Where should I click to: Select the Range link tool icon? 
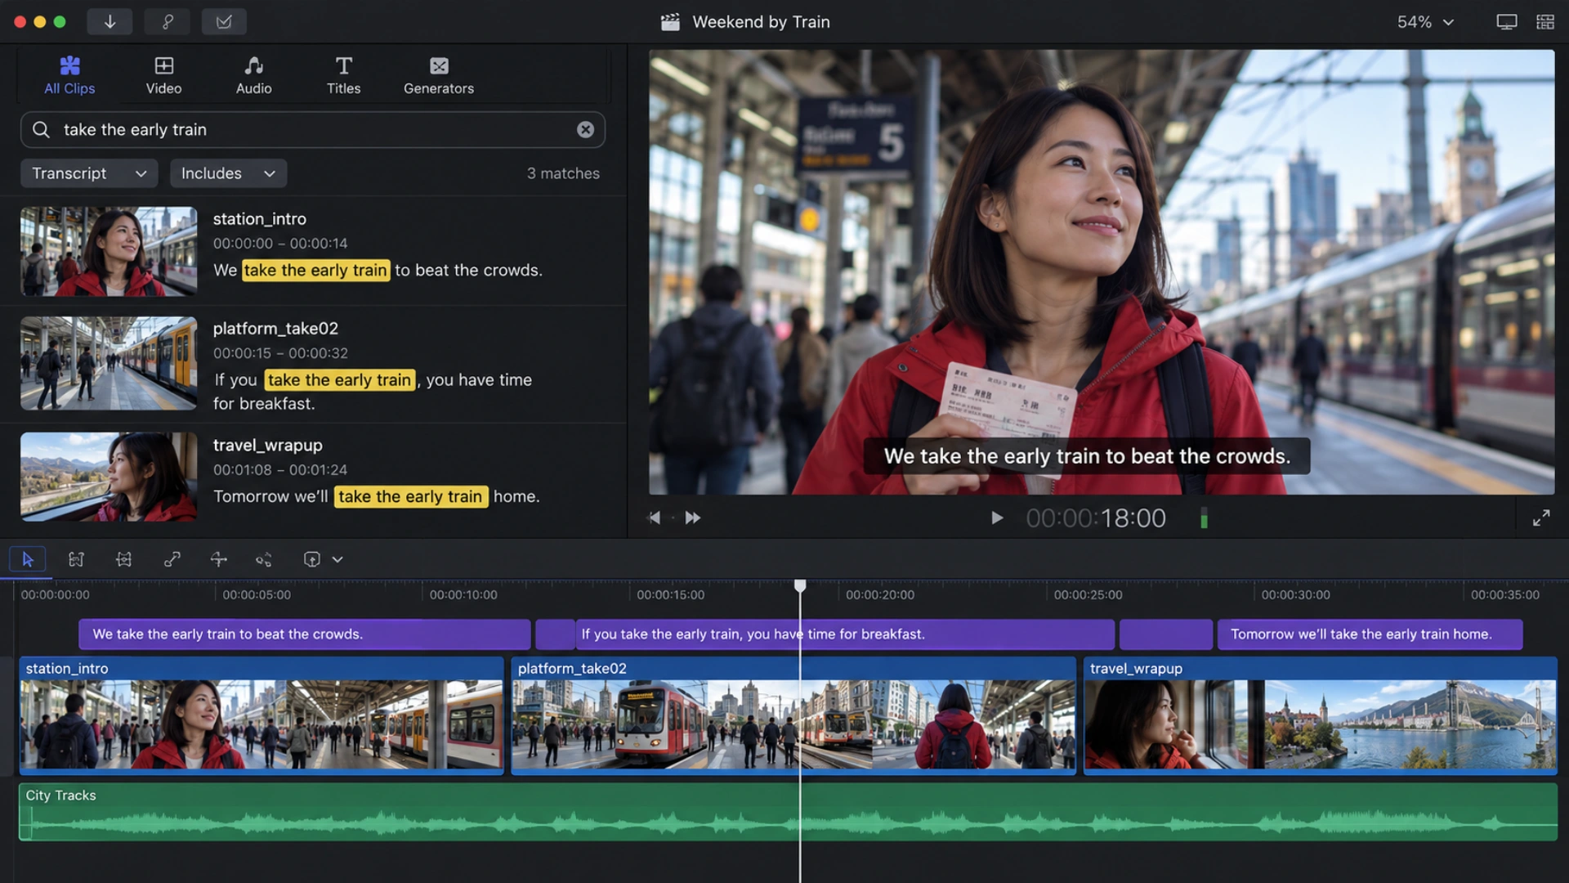click(x=172, y=560)
